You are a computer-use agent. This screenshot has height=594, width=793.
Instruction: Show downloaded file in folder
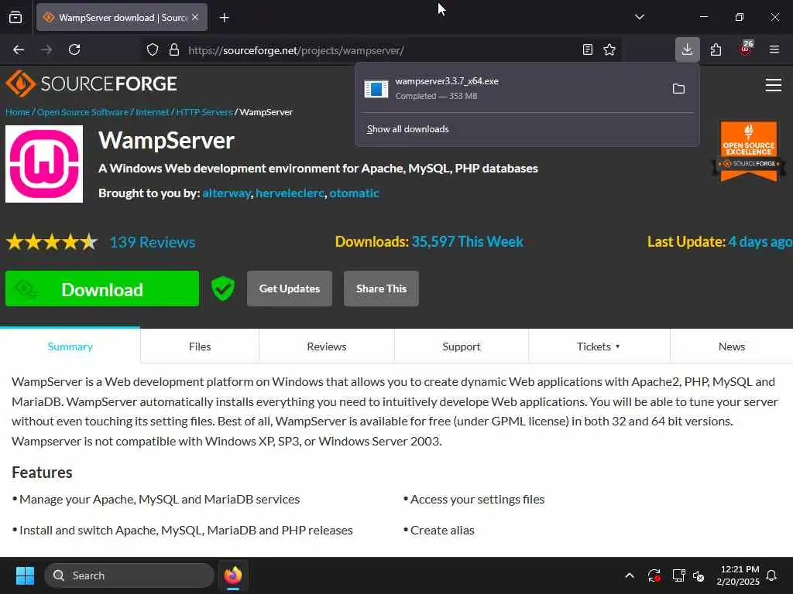pos(678,89)
